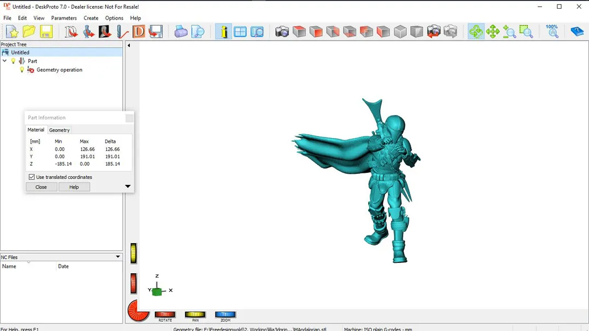Open the View menu
589x331 pixels.
coord(39,18)
